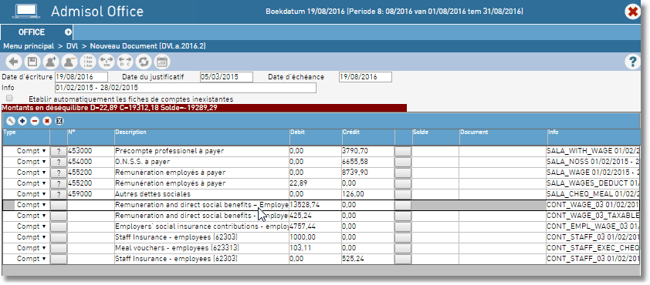
Task: Click the Solde button in the Autres dettes sociales row
Action: coord(403,194)
